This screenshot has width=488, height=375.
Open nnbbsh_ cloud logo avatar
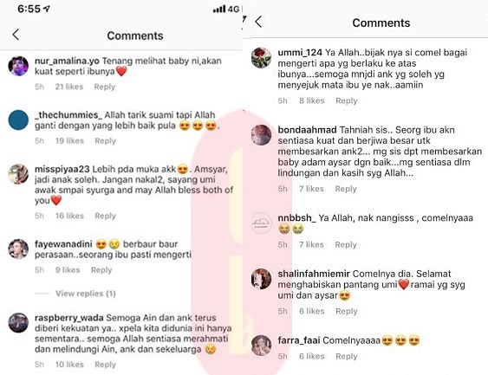point(262,223)
